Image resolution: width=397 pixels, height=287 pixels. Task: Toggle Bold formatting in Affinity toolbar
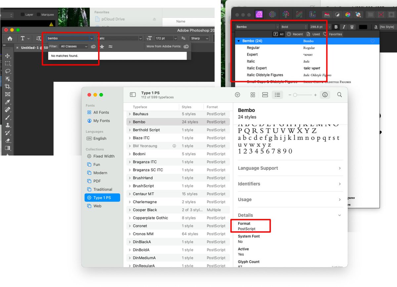pyautogui.click(x=336, y=27)
